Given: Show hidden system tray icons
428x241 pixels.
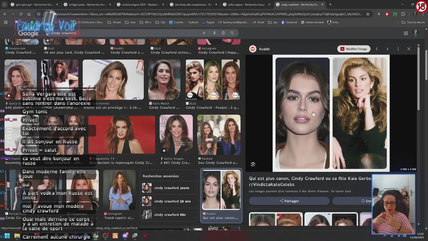Looking at the screenshot, I should coord(385,236).
